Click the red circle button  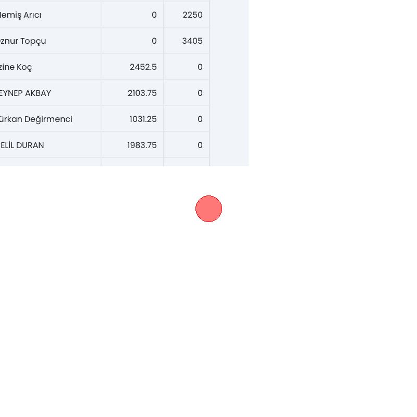208,208
